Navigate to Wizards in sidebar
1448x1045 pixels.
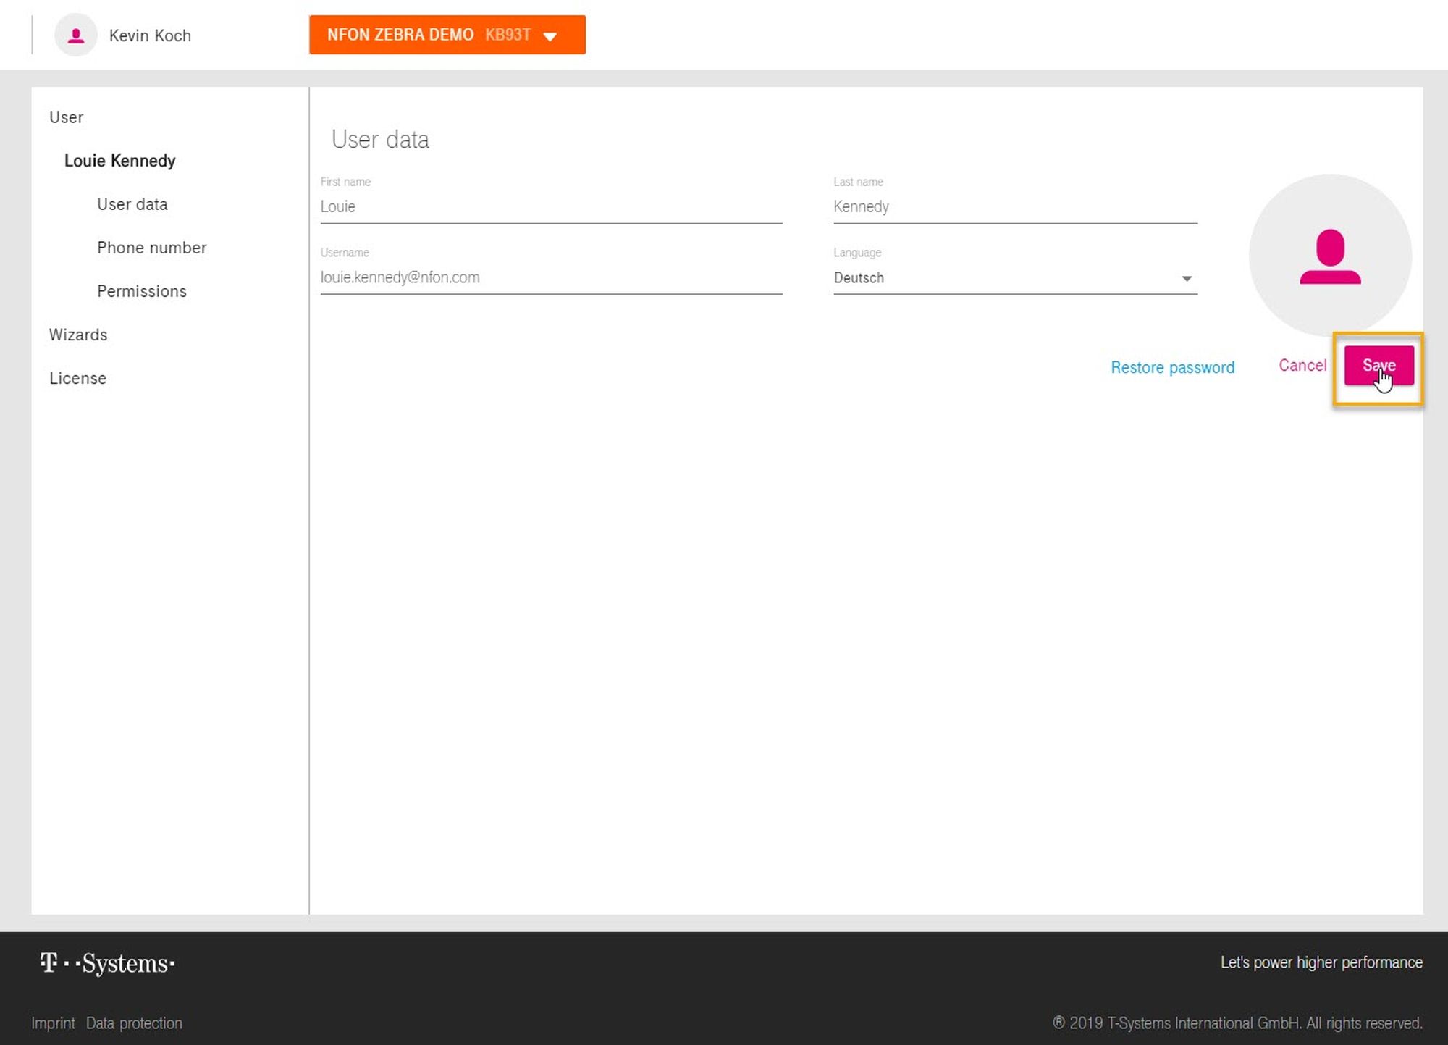[x=78, y=335]
